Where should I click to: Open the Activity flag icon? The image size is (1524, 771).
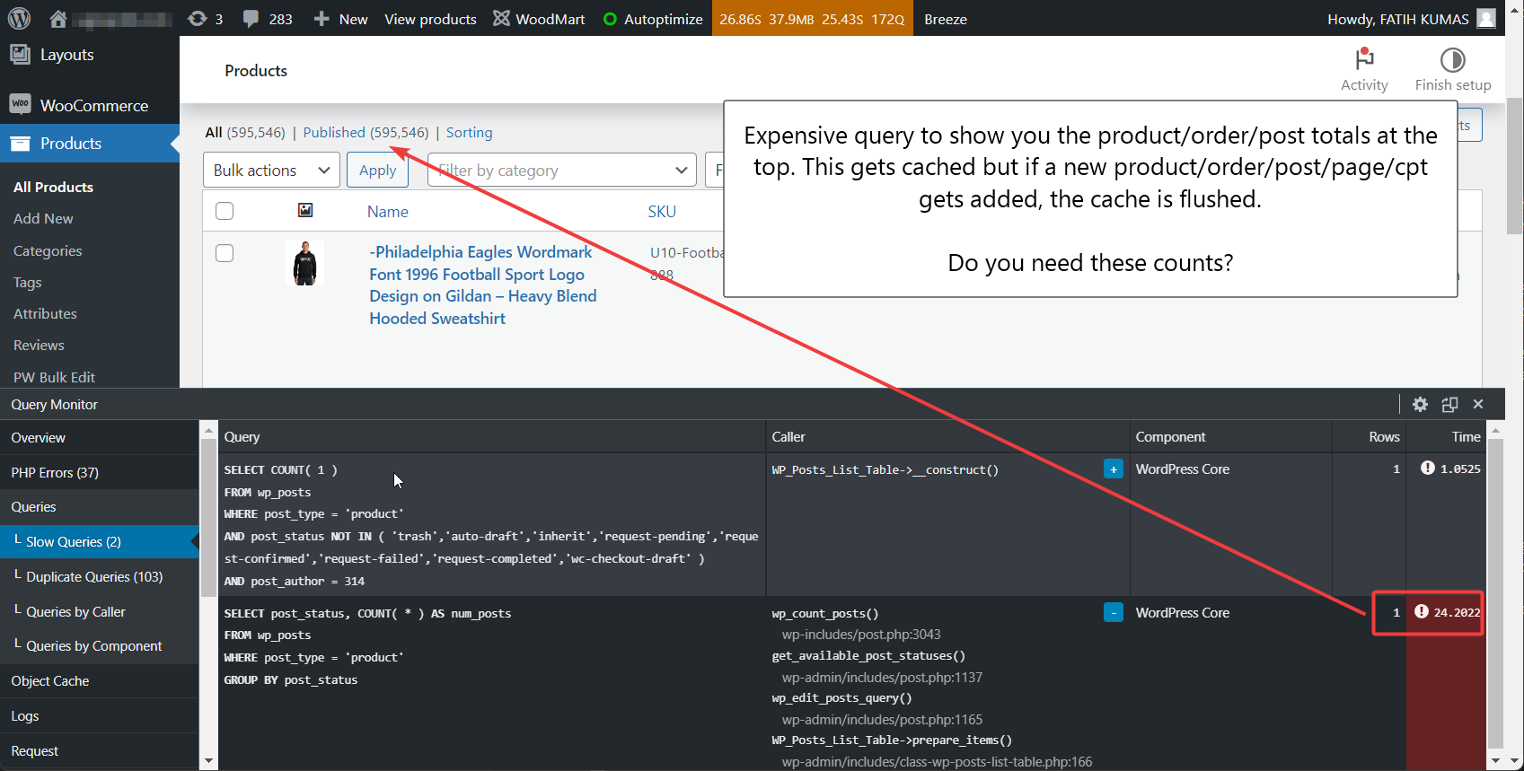pyautogui.click(x=1364, y=59)
